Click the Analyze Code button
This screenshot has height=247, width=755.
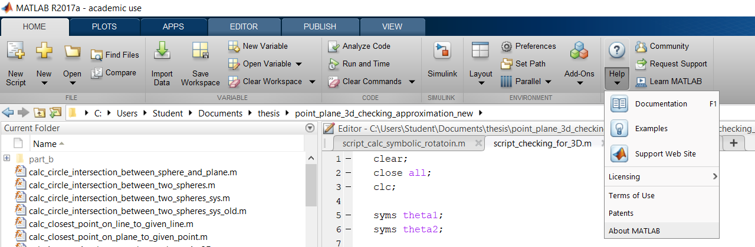[x=359, y=46]
